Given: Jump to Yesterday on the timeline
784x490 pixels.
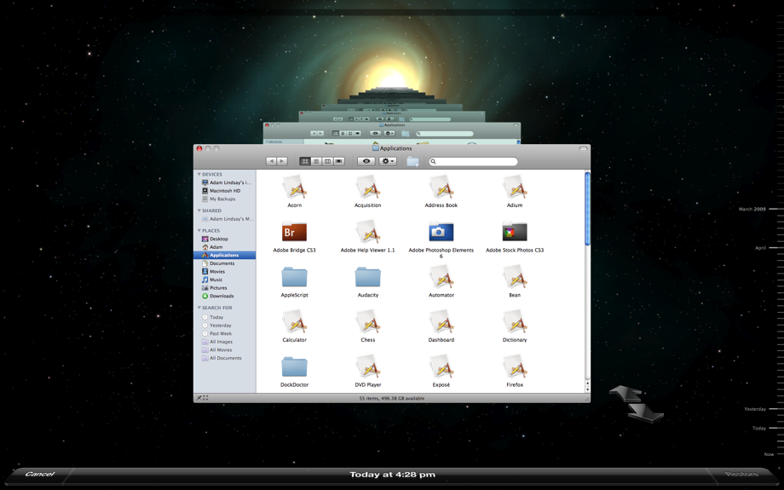Looking at the screenshot, I should pyautogui.click(x=755, y=409).
